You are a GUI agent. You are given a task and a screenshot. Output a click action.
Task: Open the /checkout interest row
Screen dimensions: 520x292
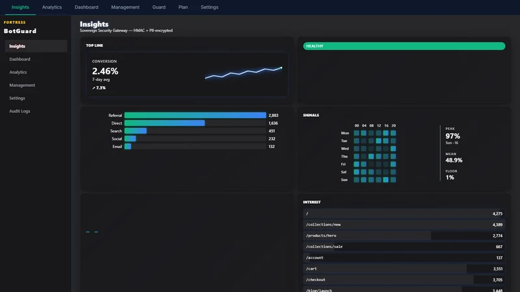click(x=404, y=280)
